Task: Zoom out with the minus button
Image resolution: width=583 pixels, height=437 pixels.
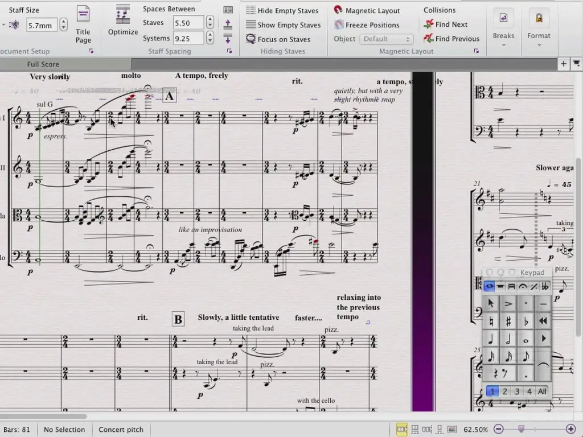Action: tap(499, 429)
